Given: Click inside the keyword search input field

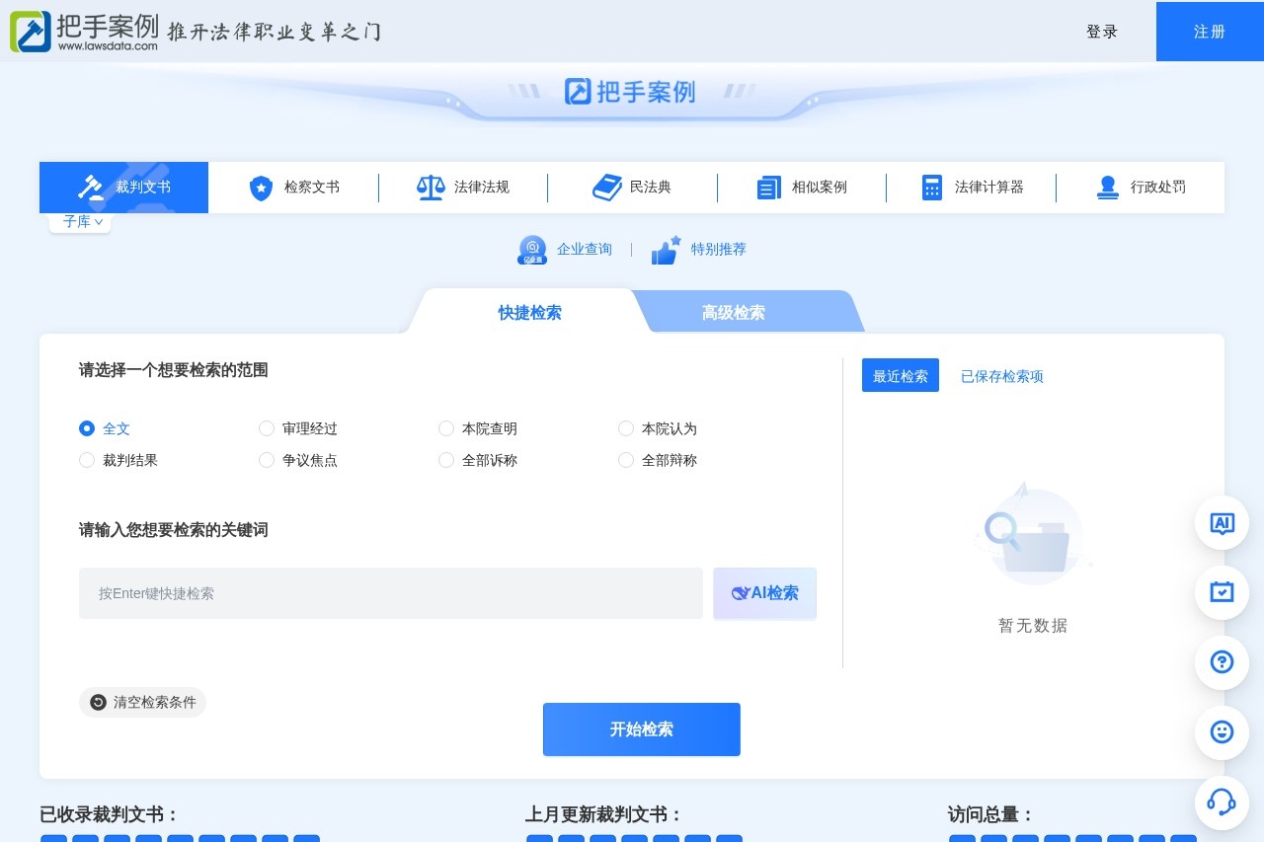Looking at the screenshot, I should point(390,593).
